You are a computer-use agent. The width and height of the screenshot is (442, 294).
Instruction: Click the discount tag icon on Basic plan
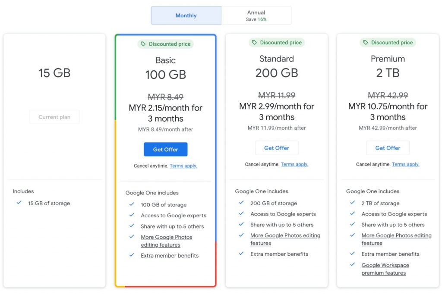(143, 44)
